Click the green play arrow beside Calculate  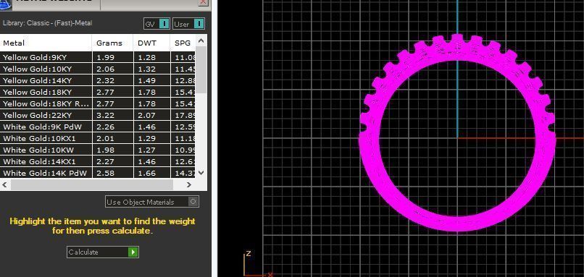[133, 252]
